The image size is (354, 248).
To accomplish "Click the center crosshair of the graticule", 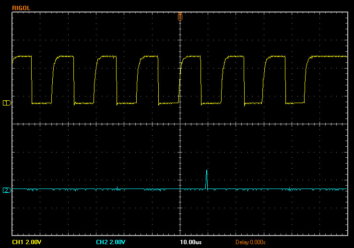I will tap(180, 124).
